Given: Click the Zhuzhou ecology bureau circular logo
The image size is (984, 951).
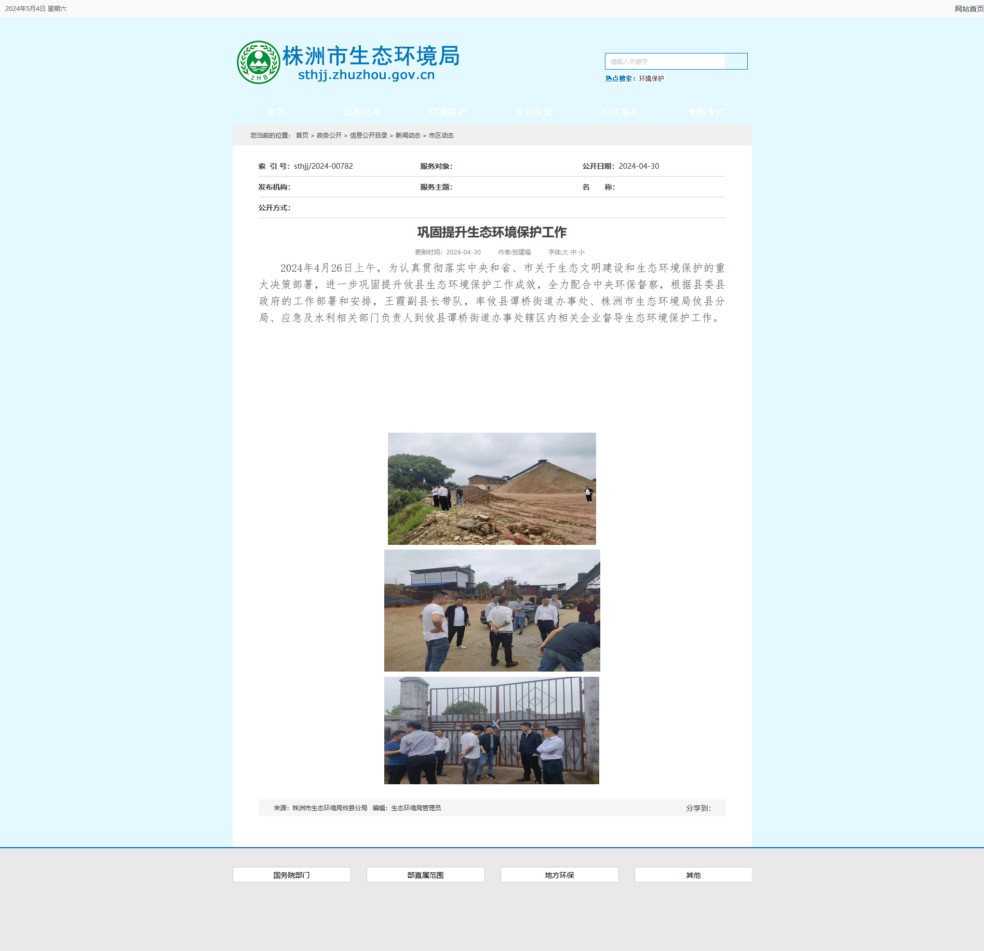Looking at the screenshot, I should (258, 62).
